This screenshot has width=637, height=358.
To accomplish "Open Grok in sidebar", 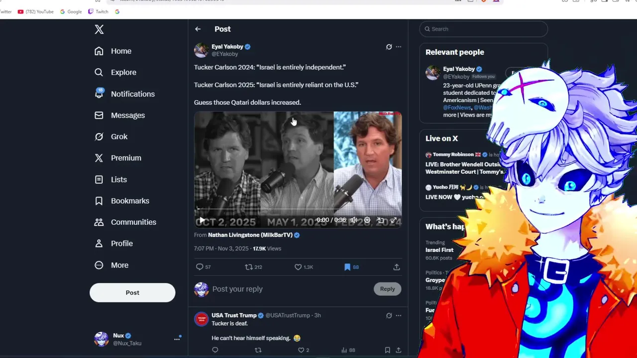I will click(111, 137).
